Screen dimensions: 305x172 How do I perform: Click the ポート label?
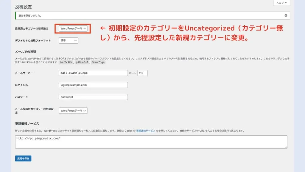[x=133, y=73]
